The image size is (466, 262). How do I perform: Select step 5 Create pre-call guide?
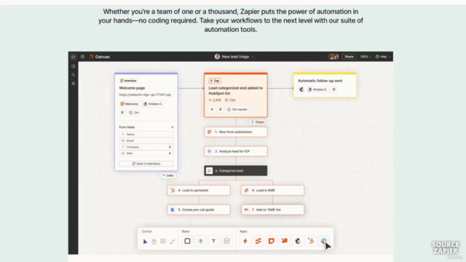[x=199, y=210]
